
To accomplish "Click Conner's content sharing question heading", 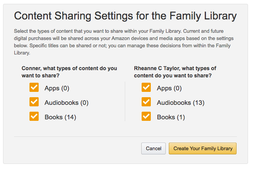I will click(69, 72).
